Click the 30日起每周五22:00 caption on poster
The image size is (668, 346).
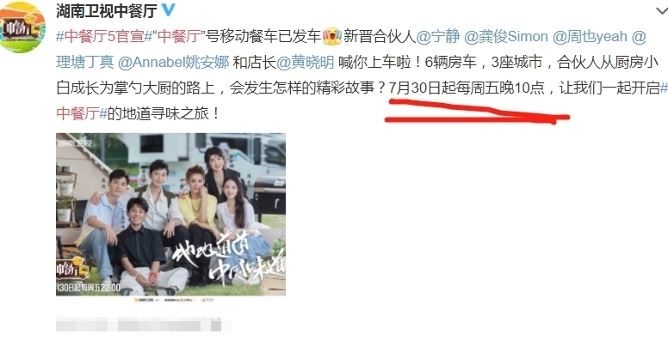click(x=88, y=288)
